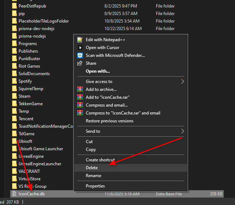Click the Data Base File type cell
Screen dimensions: 235x205
[x=169, y=194]
